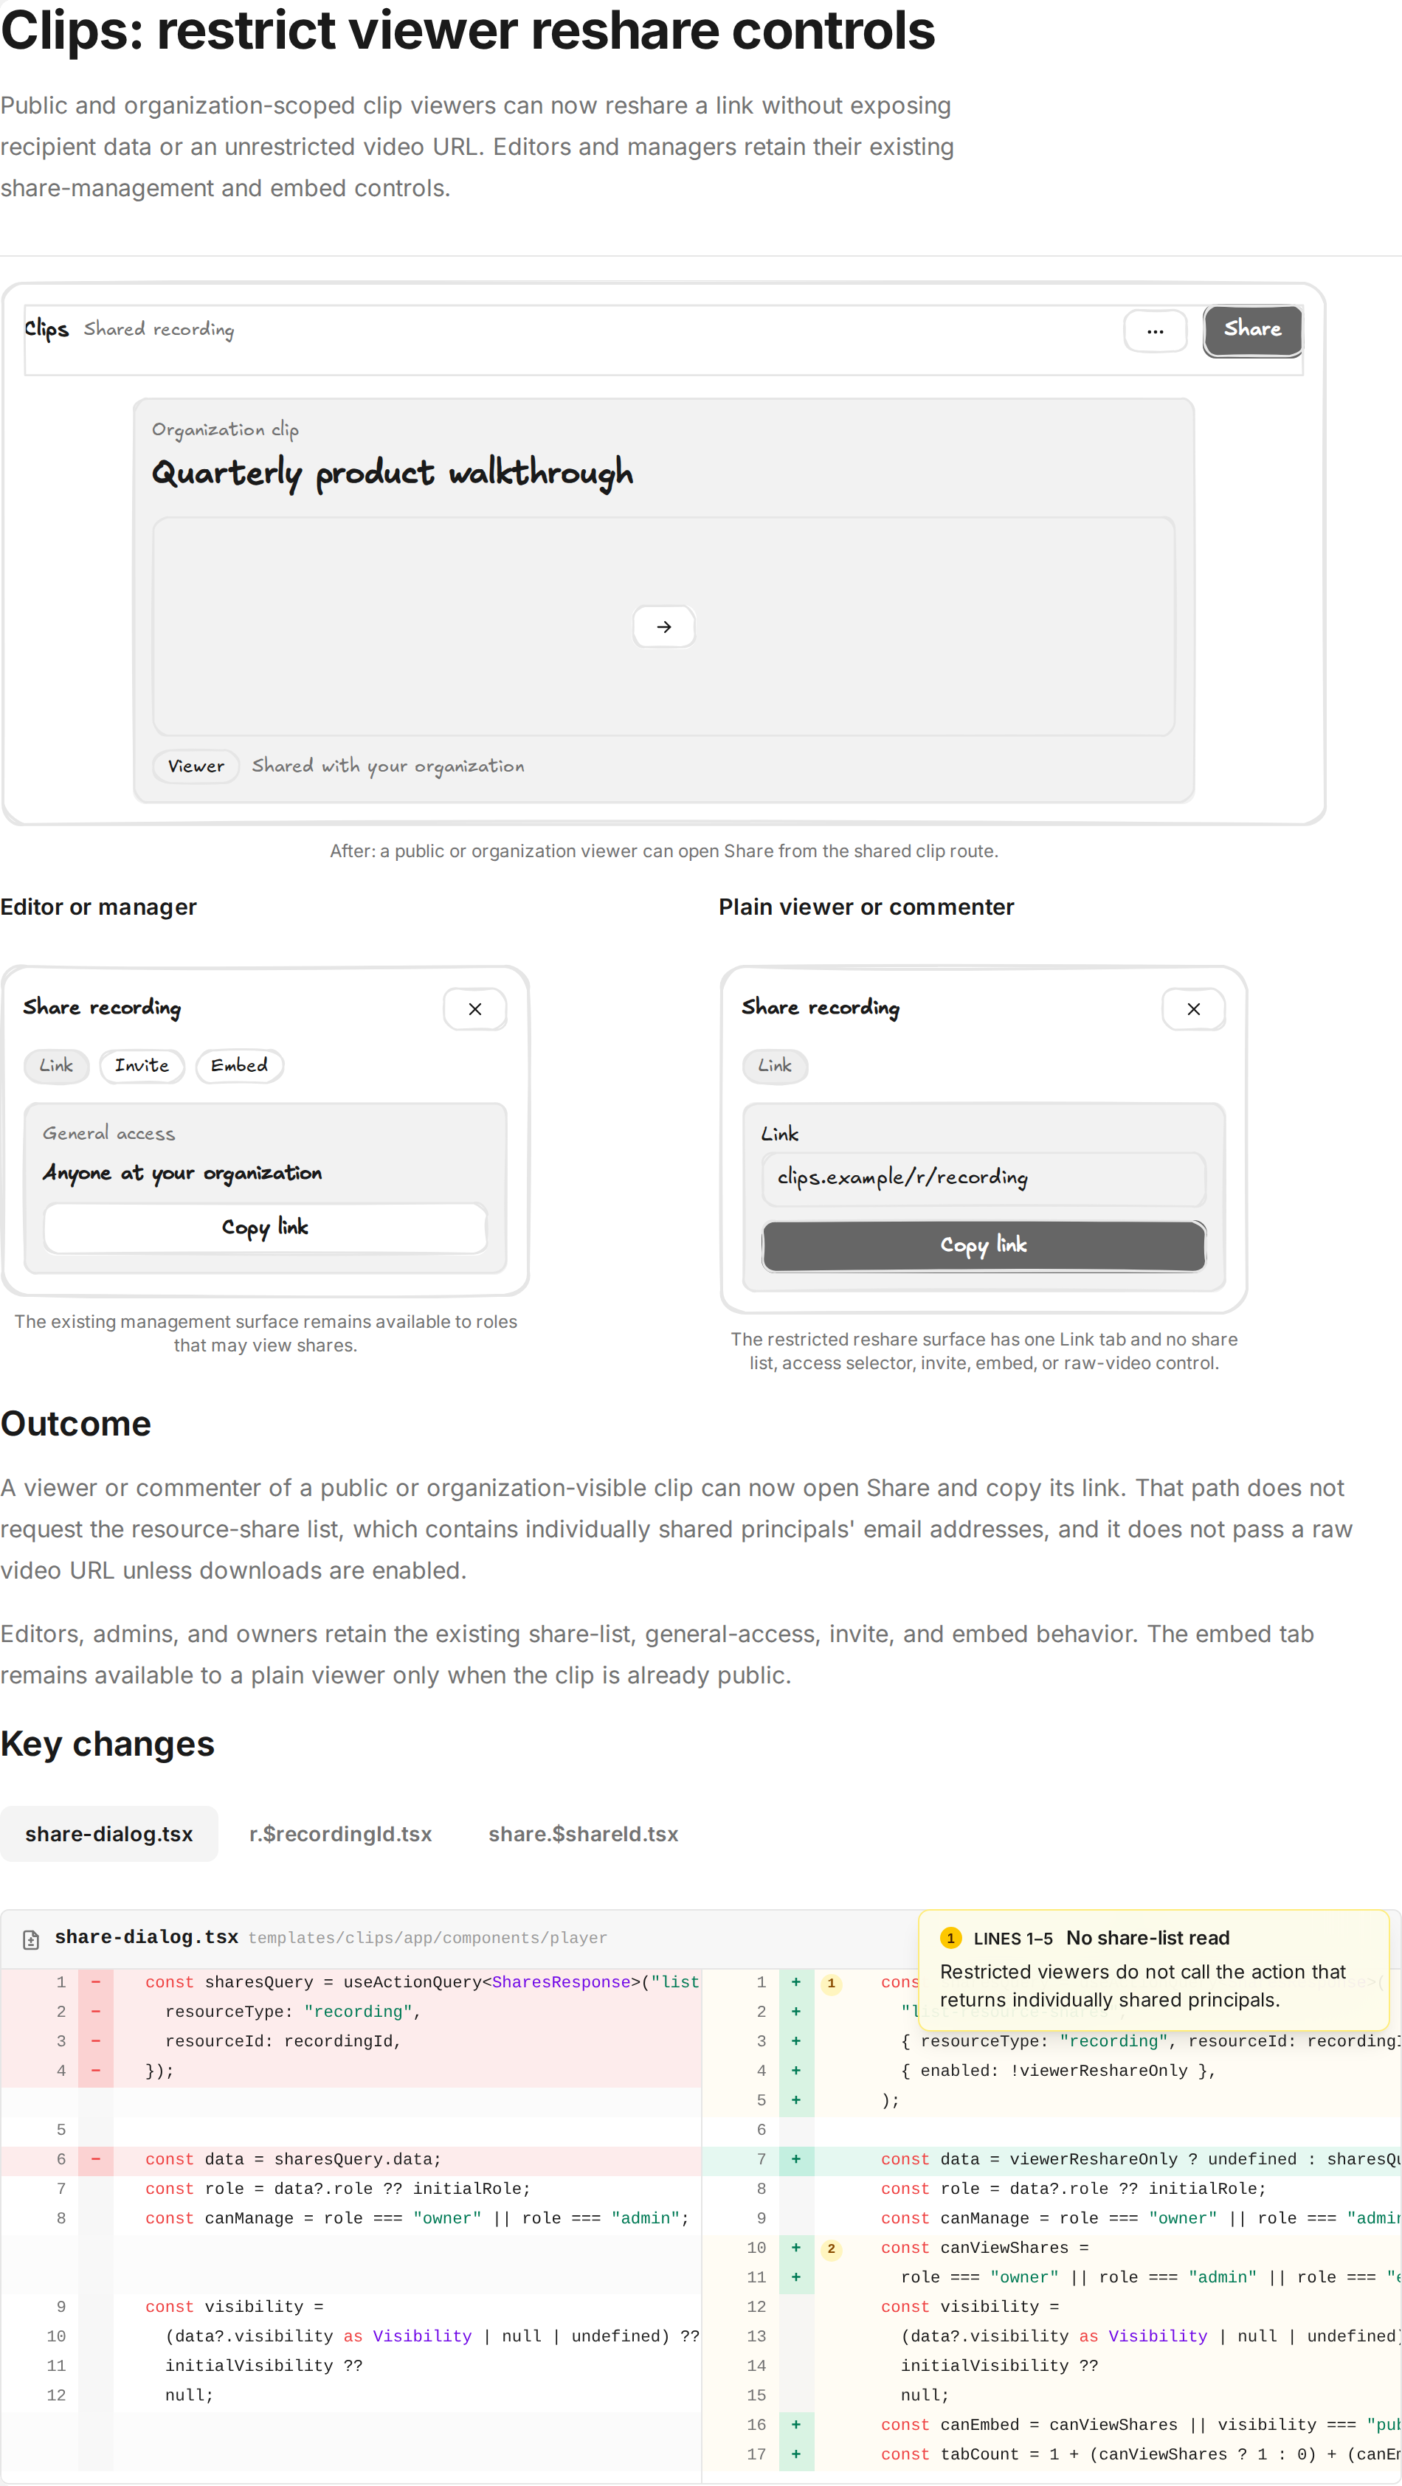
Task: Click the added 'const tabCount = 1 +' line
Action: pos(1052,2455)
